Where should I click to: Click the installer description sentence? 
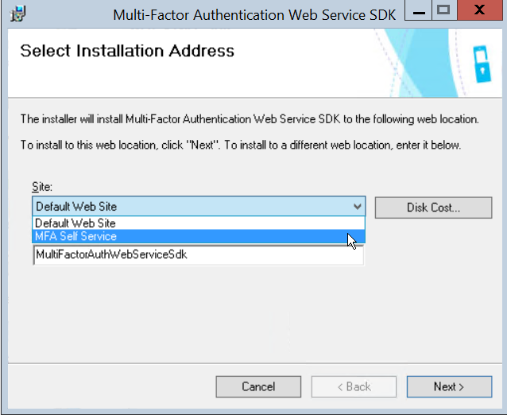(x=249, y=119)
